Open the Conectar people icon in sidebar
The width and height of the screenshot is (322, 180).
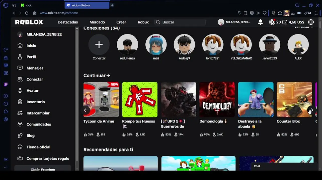(20, 79)
